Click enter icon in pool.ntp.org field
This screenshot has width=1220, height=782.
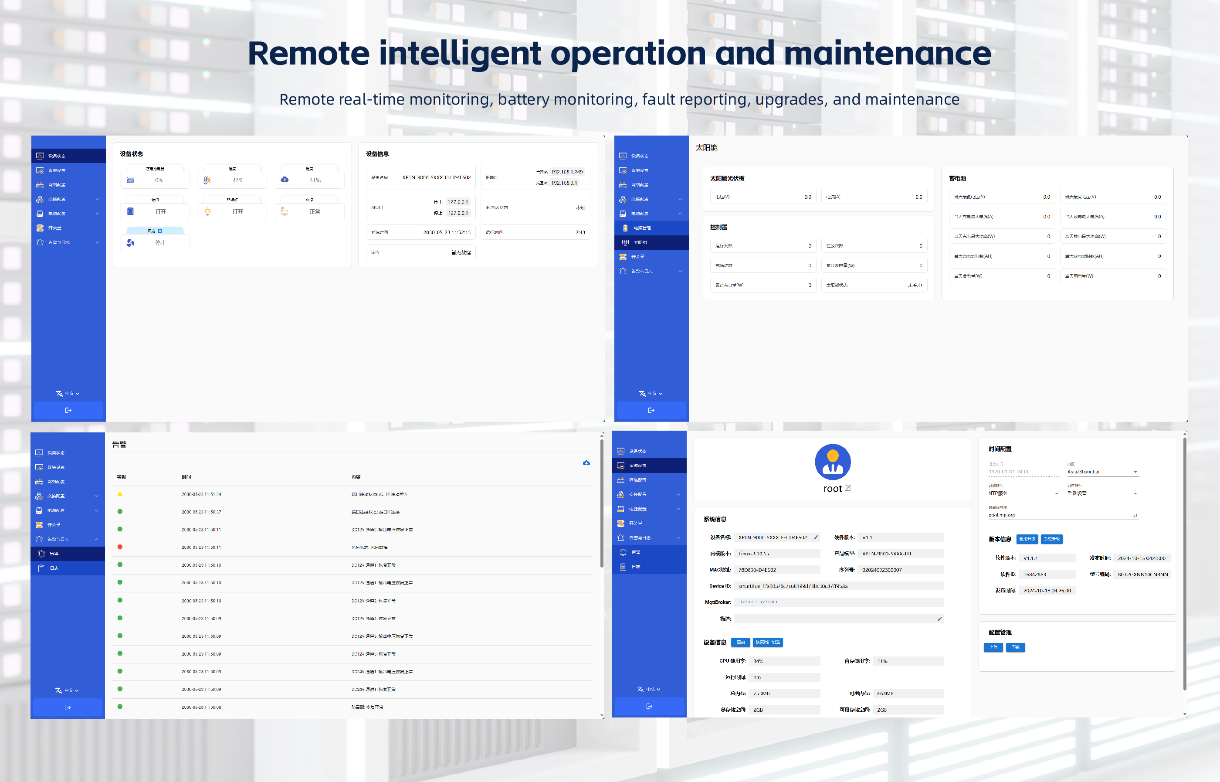tap(1135, 515)
